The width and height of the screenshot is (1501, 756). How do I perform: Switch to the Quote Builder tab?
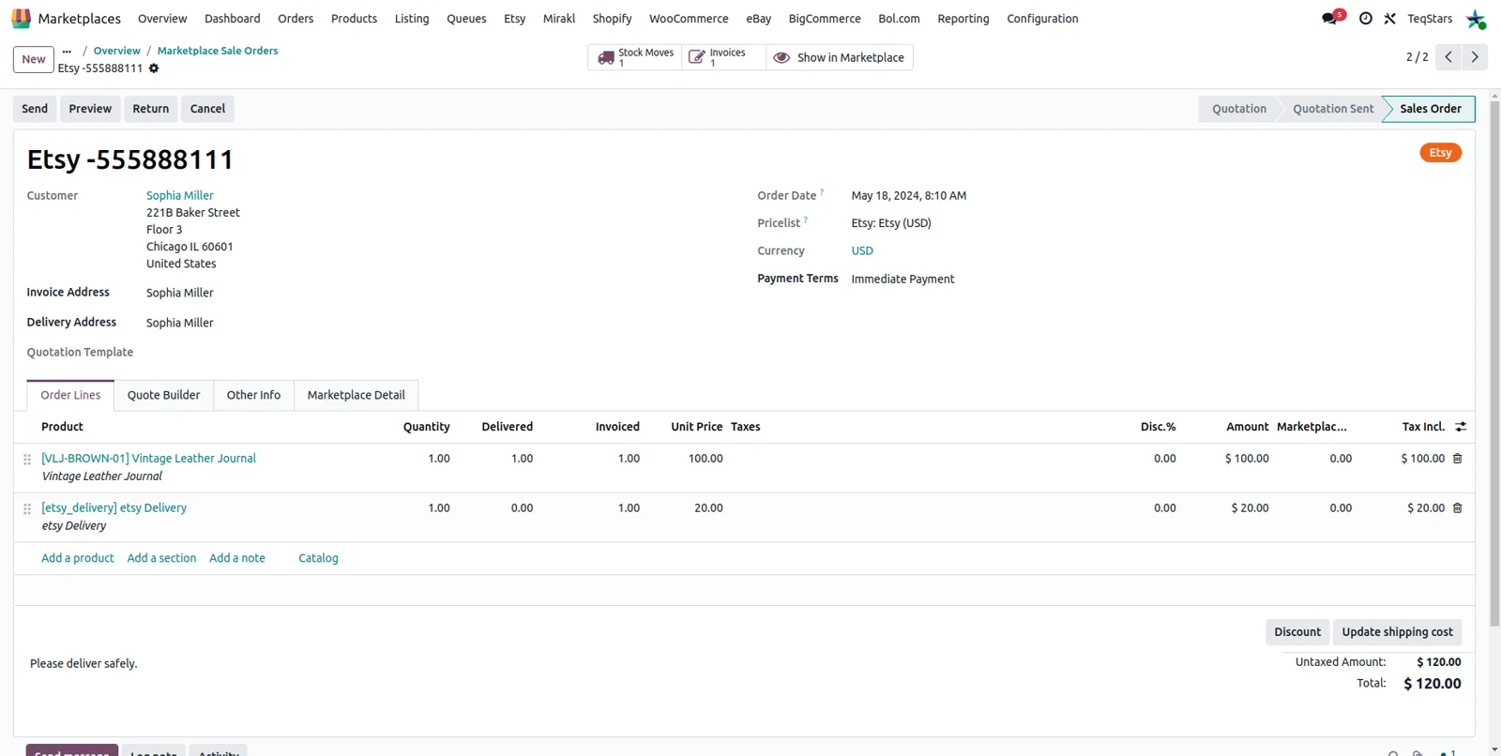(x=164, y=395)
